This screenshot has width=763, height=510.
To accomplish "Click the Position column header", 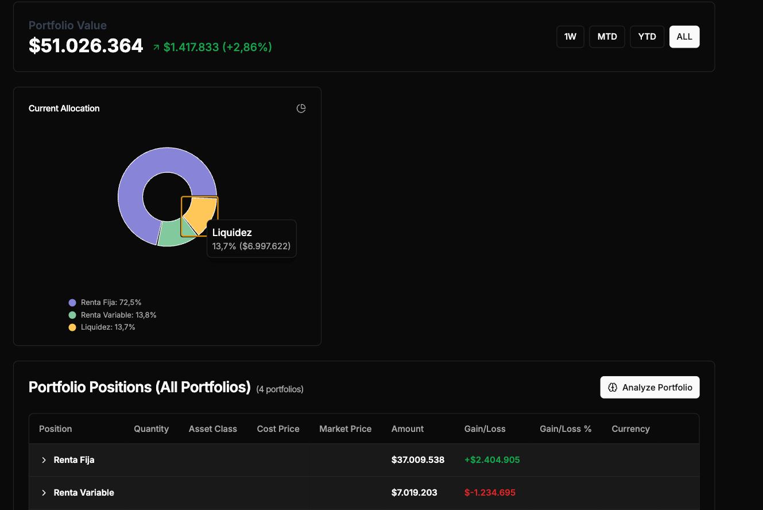I will (x=55, y=428).
